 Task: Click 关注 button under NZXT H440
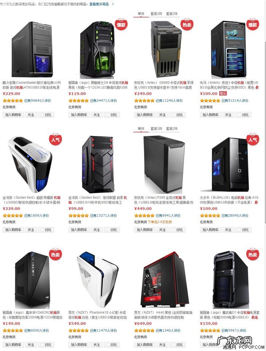(x=163, y=345)
